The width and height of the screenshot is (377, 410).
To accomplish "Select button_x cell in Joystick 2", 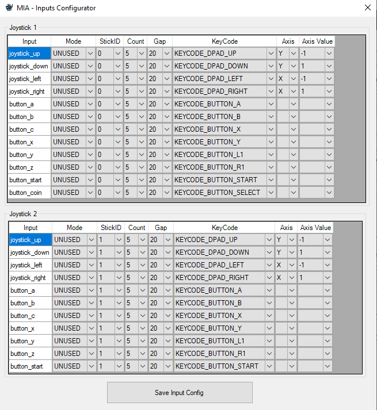I will click(x=31, y=328).
